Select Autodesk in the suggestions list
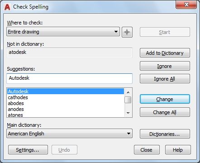The image size is (200, 163). click(66, 91)
